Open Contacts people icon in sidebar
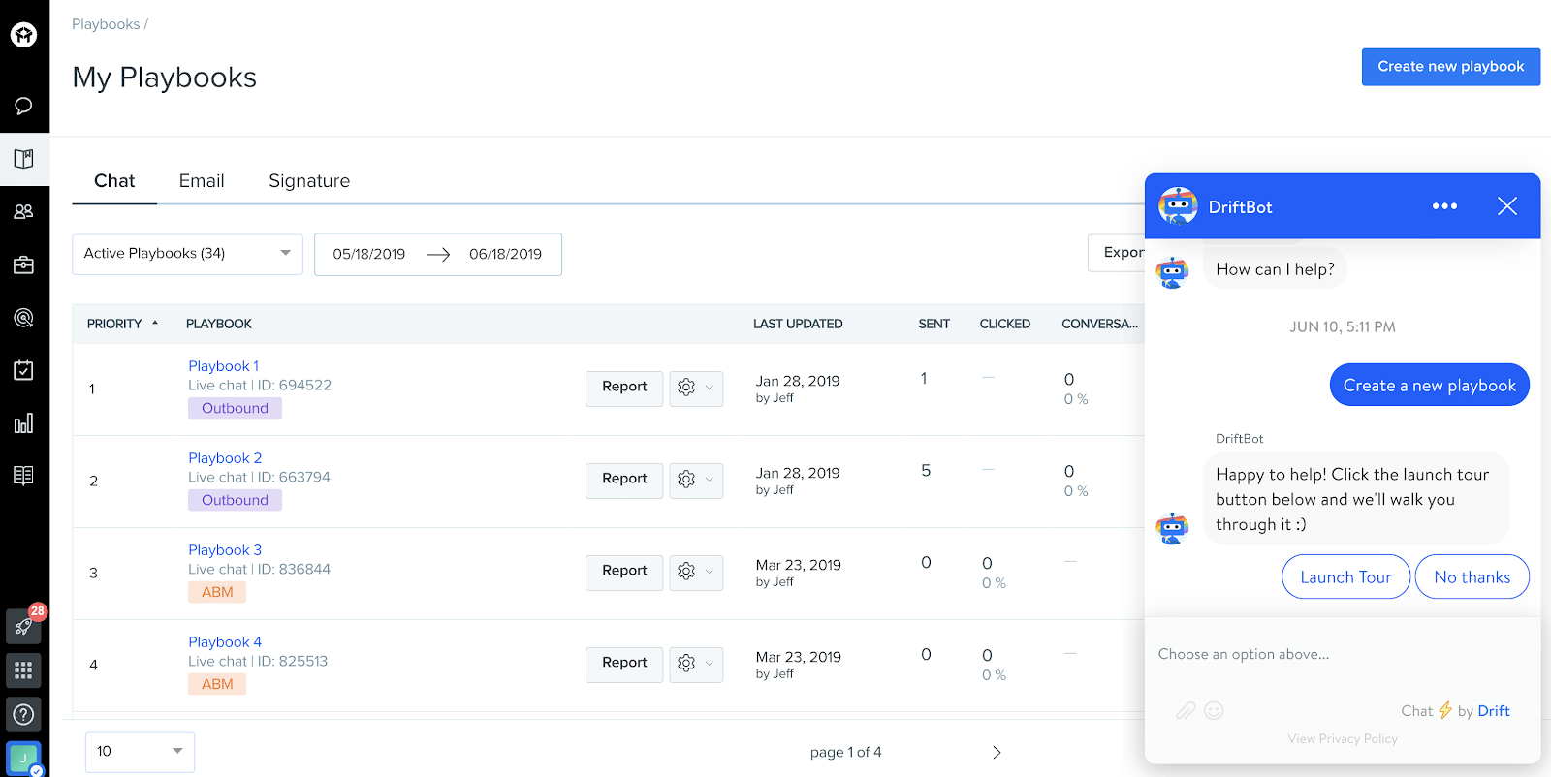This screenshot has height=777, width=1551. point(24,211)
